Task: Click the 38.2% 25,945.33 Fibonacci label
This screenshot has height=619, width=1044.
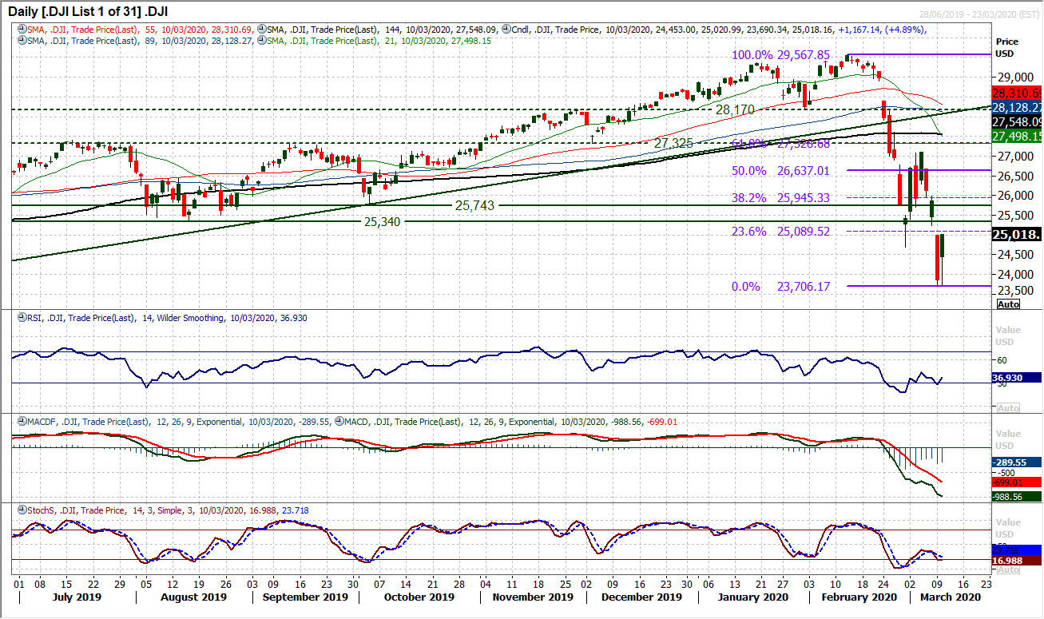Action: point(782,198)
